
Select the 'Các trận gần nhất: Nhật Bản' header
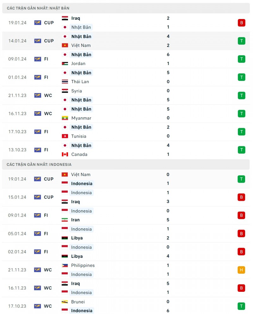(38, 8)
